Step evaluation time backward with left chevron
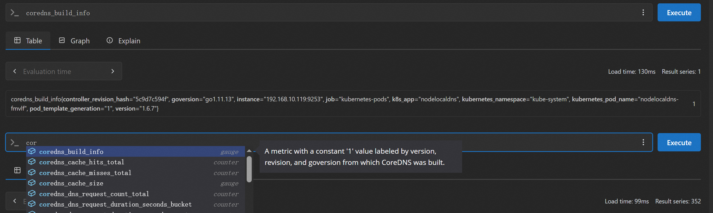Screen dimensions: 713x213 [x=15, y=71]
